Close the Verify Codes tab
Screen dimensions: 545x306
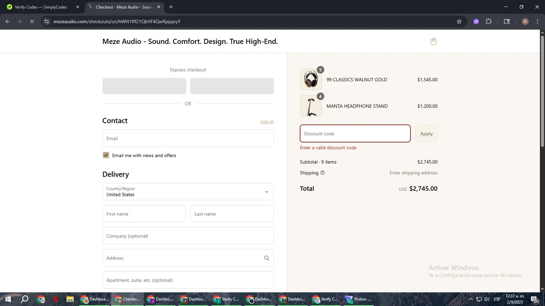coord(77,7)
